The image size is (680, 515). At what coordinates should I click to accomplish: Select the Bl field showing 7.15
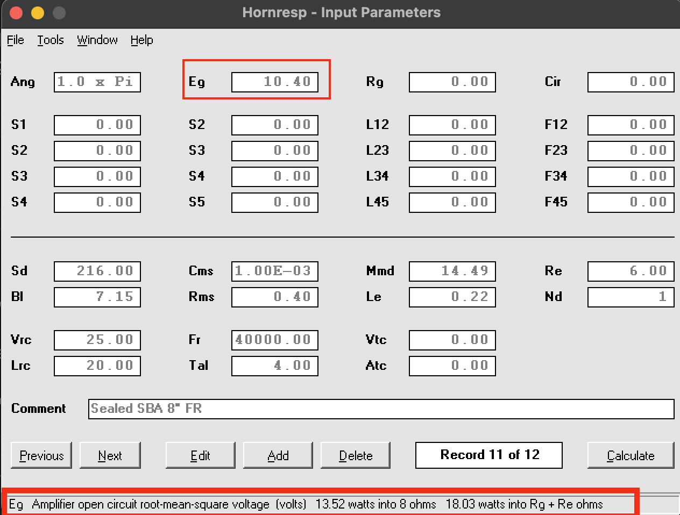pyautogui.click(x=97, y=297)
